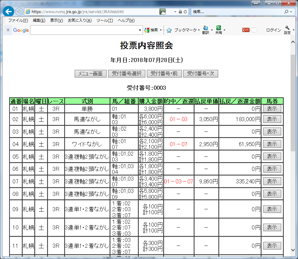The height and width of the screenshot is (259, 298).
Task: Click 表示 button for row 09
Action: click(x=272, y=209)
